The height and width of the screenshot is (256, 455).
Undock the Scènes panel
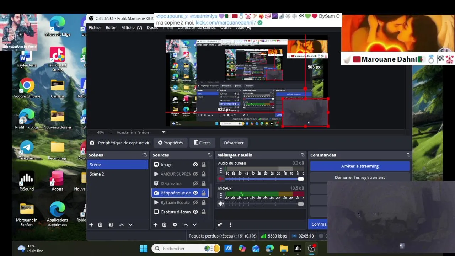click(x=145, y=155)
